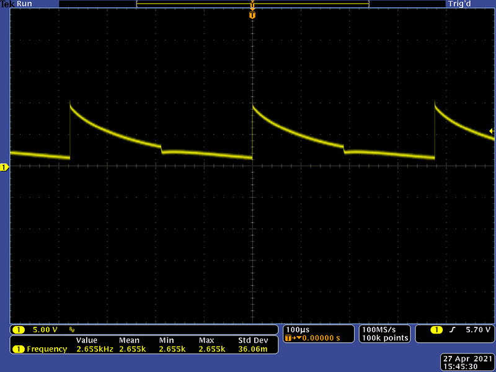Click the Trig'd trigger status label
This screenshot has width=496, height=372.
click(x=462, y=4)
